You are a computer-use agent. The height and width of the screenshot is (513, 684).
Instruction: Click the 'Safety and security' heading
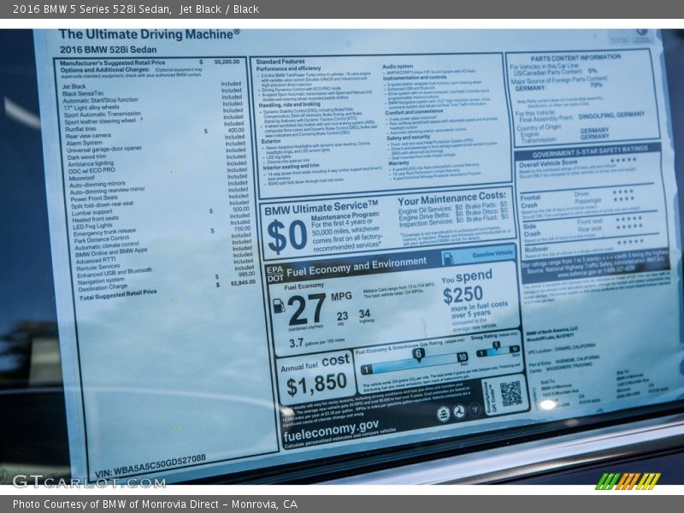[409, 138]
